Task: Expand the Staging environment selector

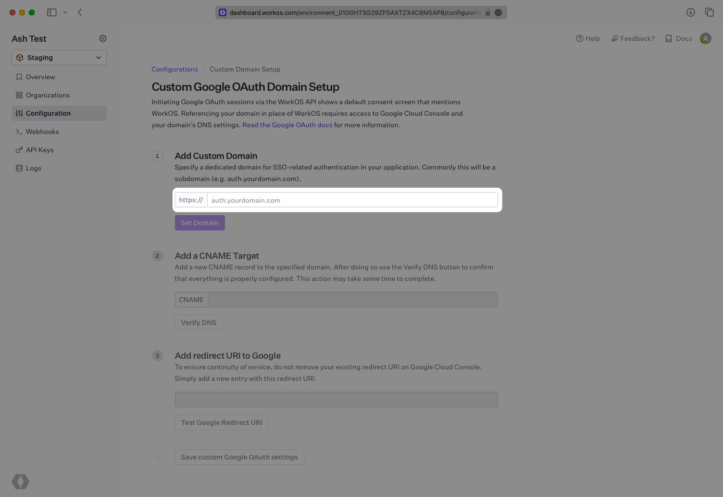Action: tap(59, 58)
